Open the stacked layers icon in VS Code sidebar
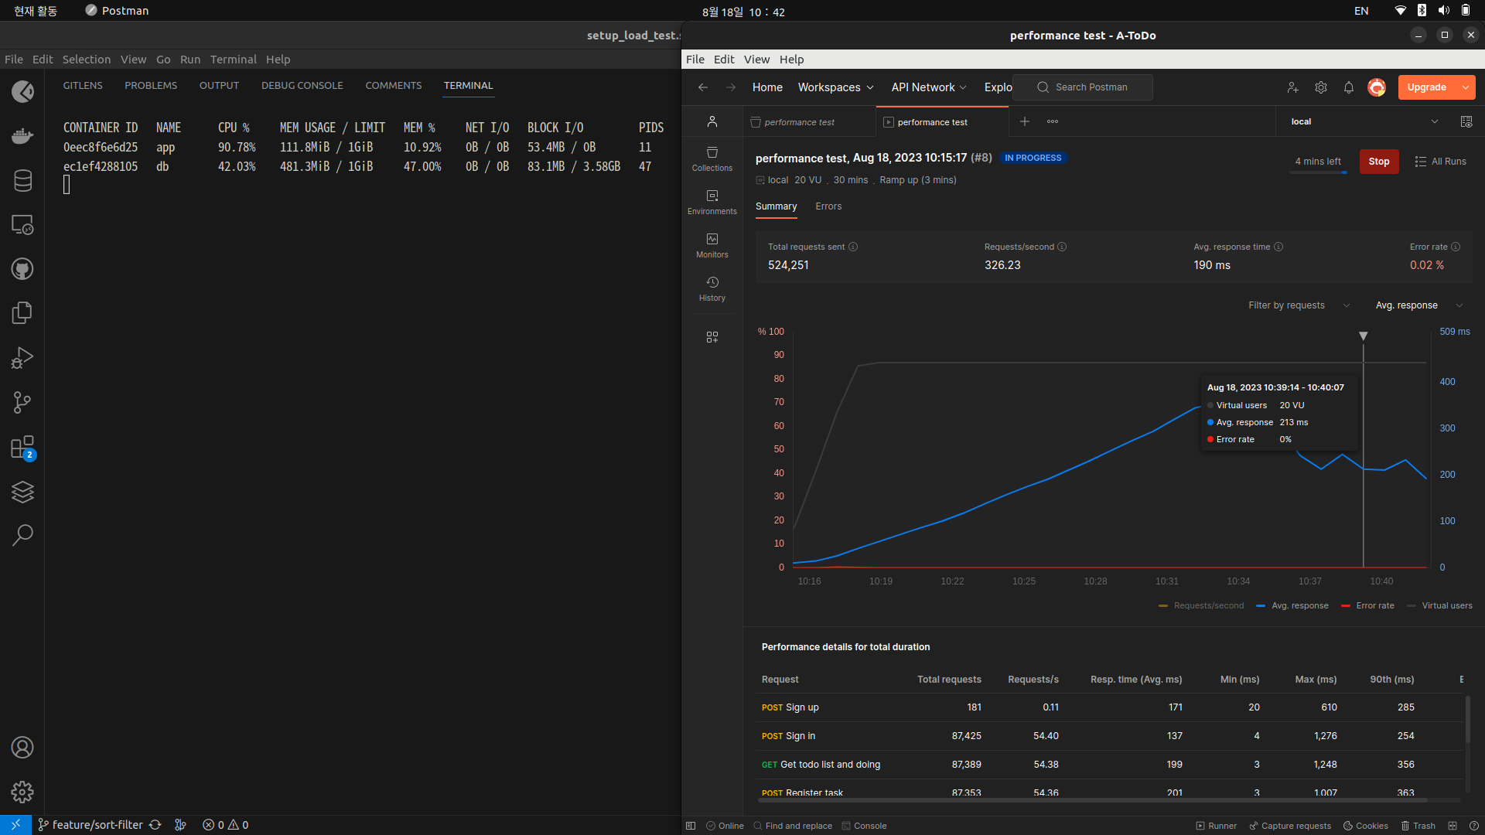 22,492
